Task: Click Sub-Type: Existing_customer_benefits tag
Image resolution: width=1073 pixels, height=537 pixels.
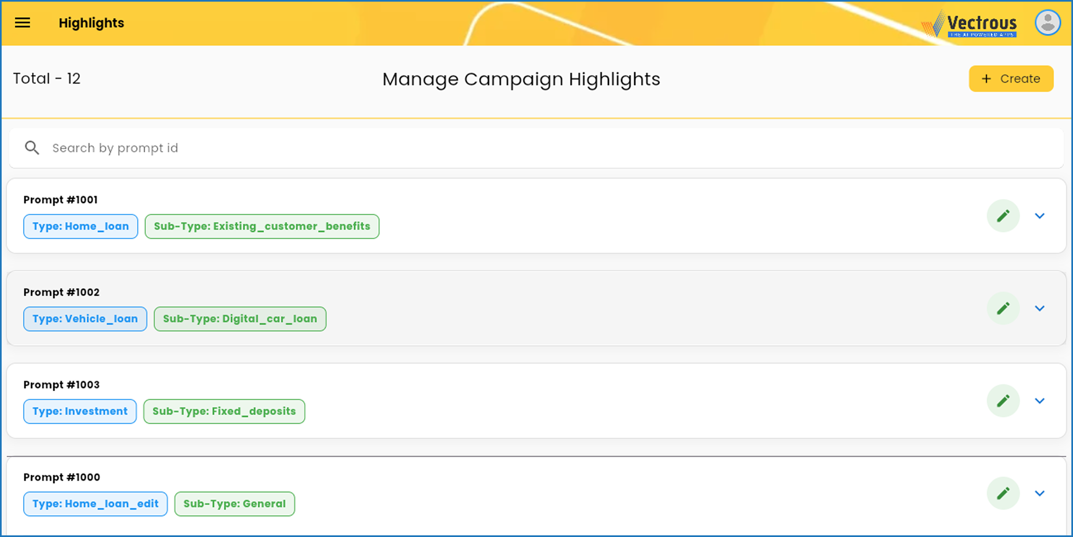Action: pyautogui.click(x=262, y=226)
